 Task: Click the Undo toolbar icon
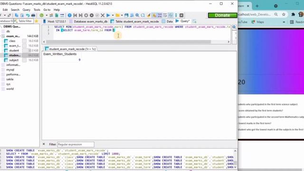tap(28, 15)
